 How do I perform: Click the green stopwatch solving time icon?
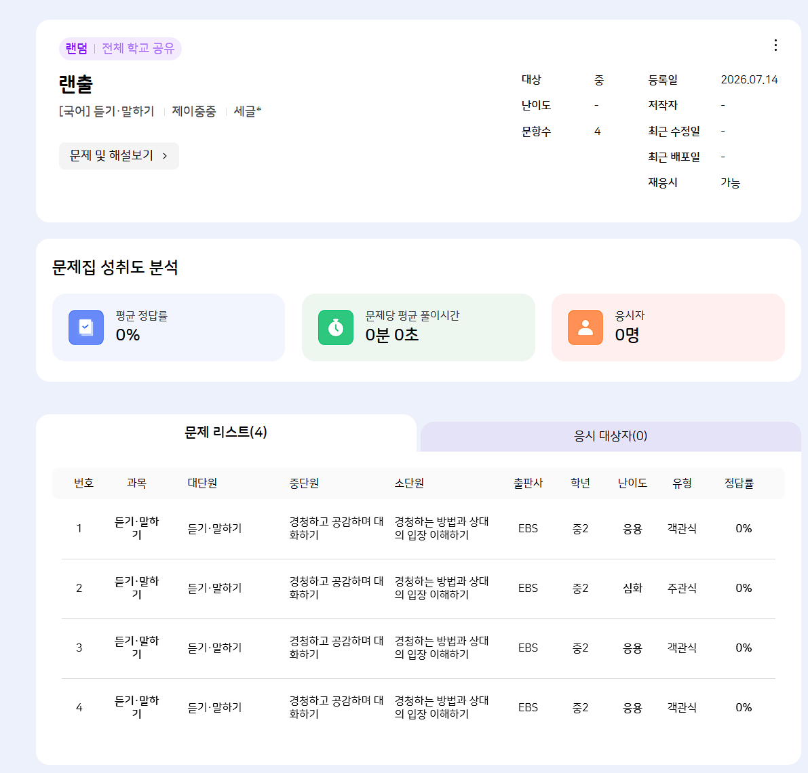click(x=335, y=328)
